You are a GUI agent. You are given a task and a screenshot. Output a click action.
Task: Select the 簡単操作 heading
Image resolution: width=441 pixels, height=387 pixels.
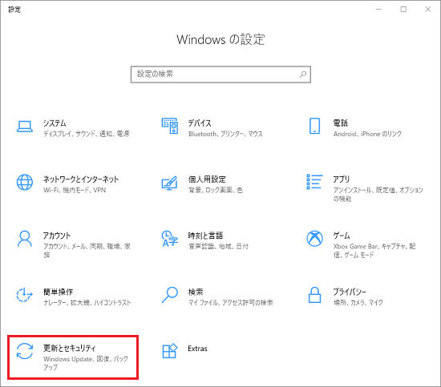(x=58, y=292)
